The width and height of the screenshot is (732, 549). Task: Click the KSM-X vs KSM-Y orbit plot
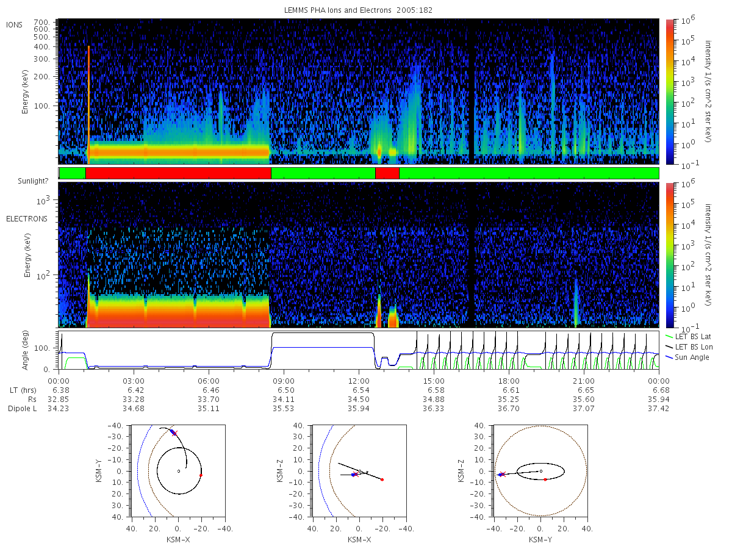[178, 471]
